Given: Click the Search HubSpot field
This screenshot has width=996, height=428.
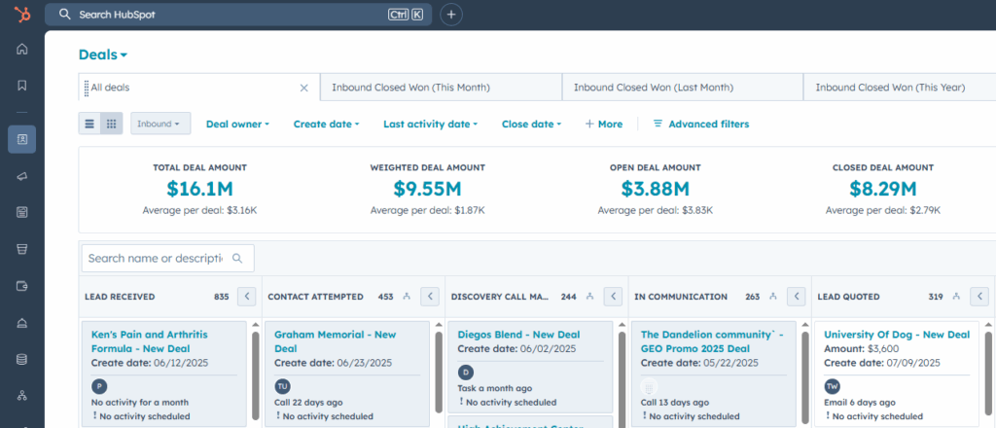Looking at the screenshot, I should pos(238,15).
